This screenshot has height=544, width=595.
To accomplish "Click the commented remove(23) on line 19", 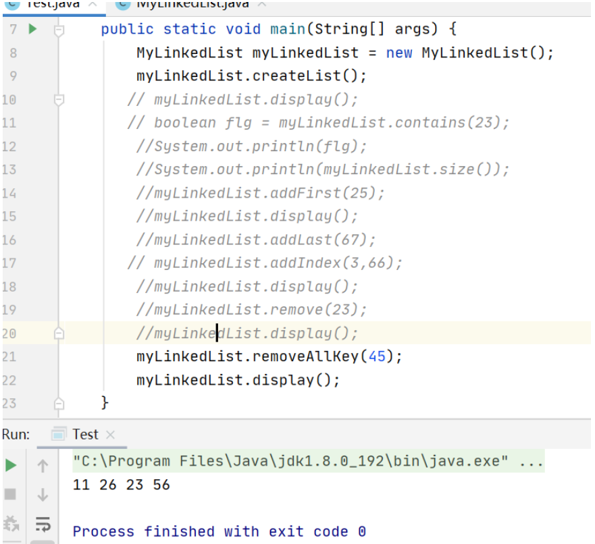I will click(252, 310).
